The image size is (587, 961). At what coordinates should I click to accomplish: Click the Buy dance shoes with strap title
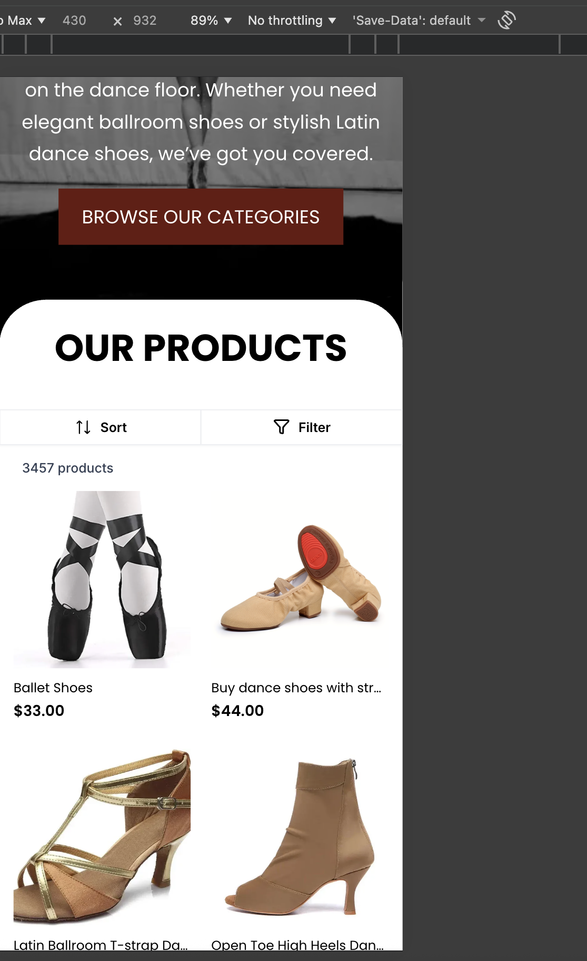pyautogui.click(x=296, y=688)
